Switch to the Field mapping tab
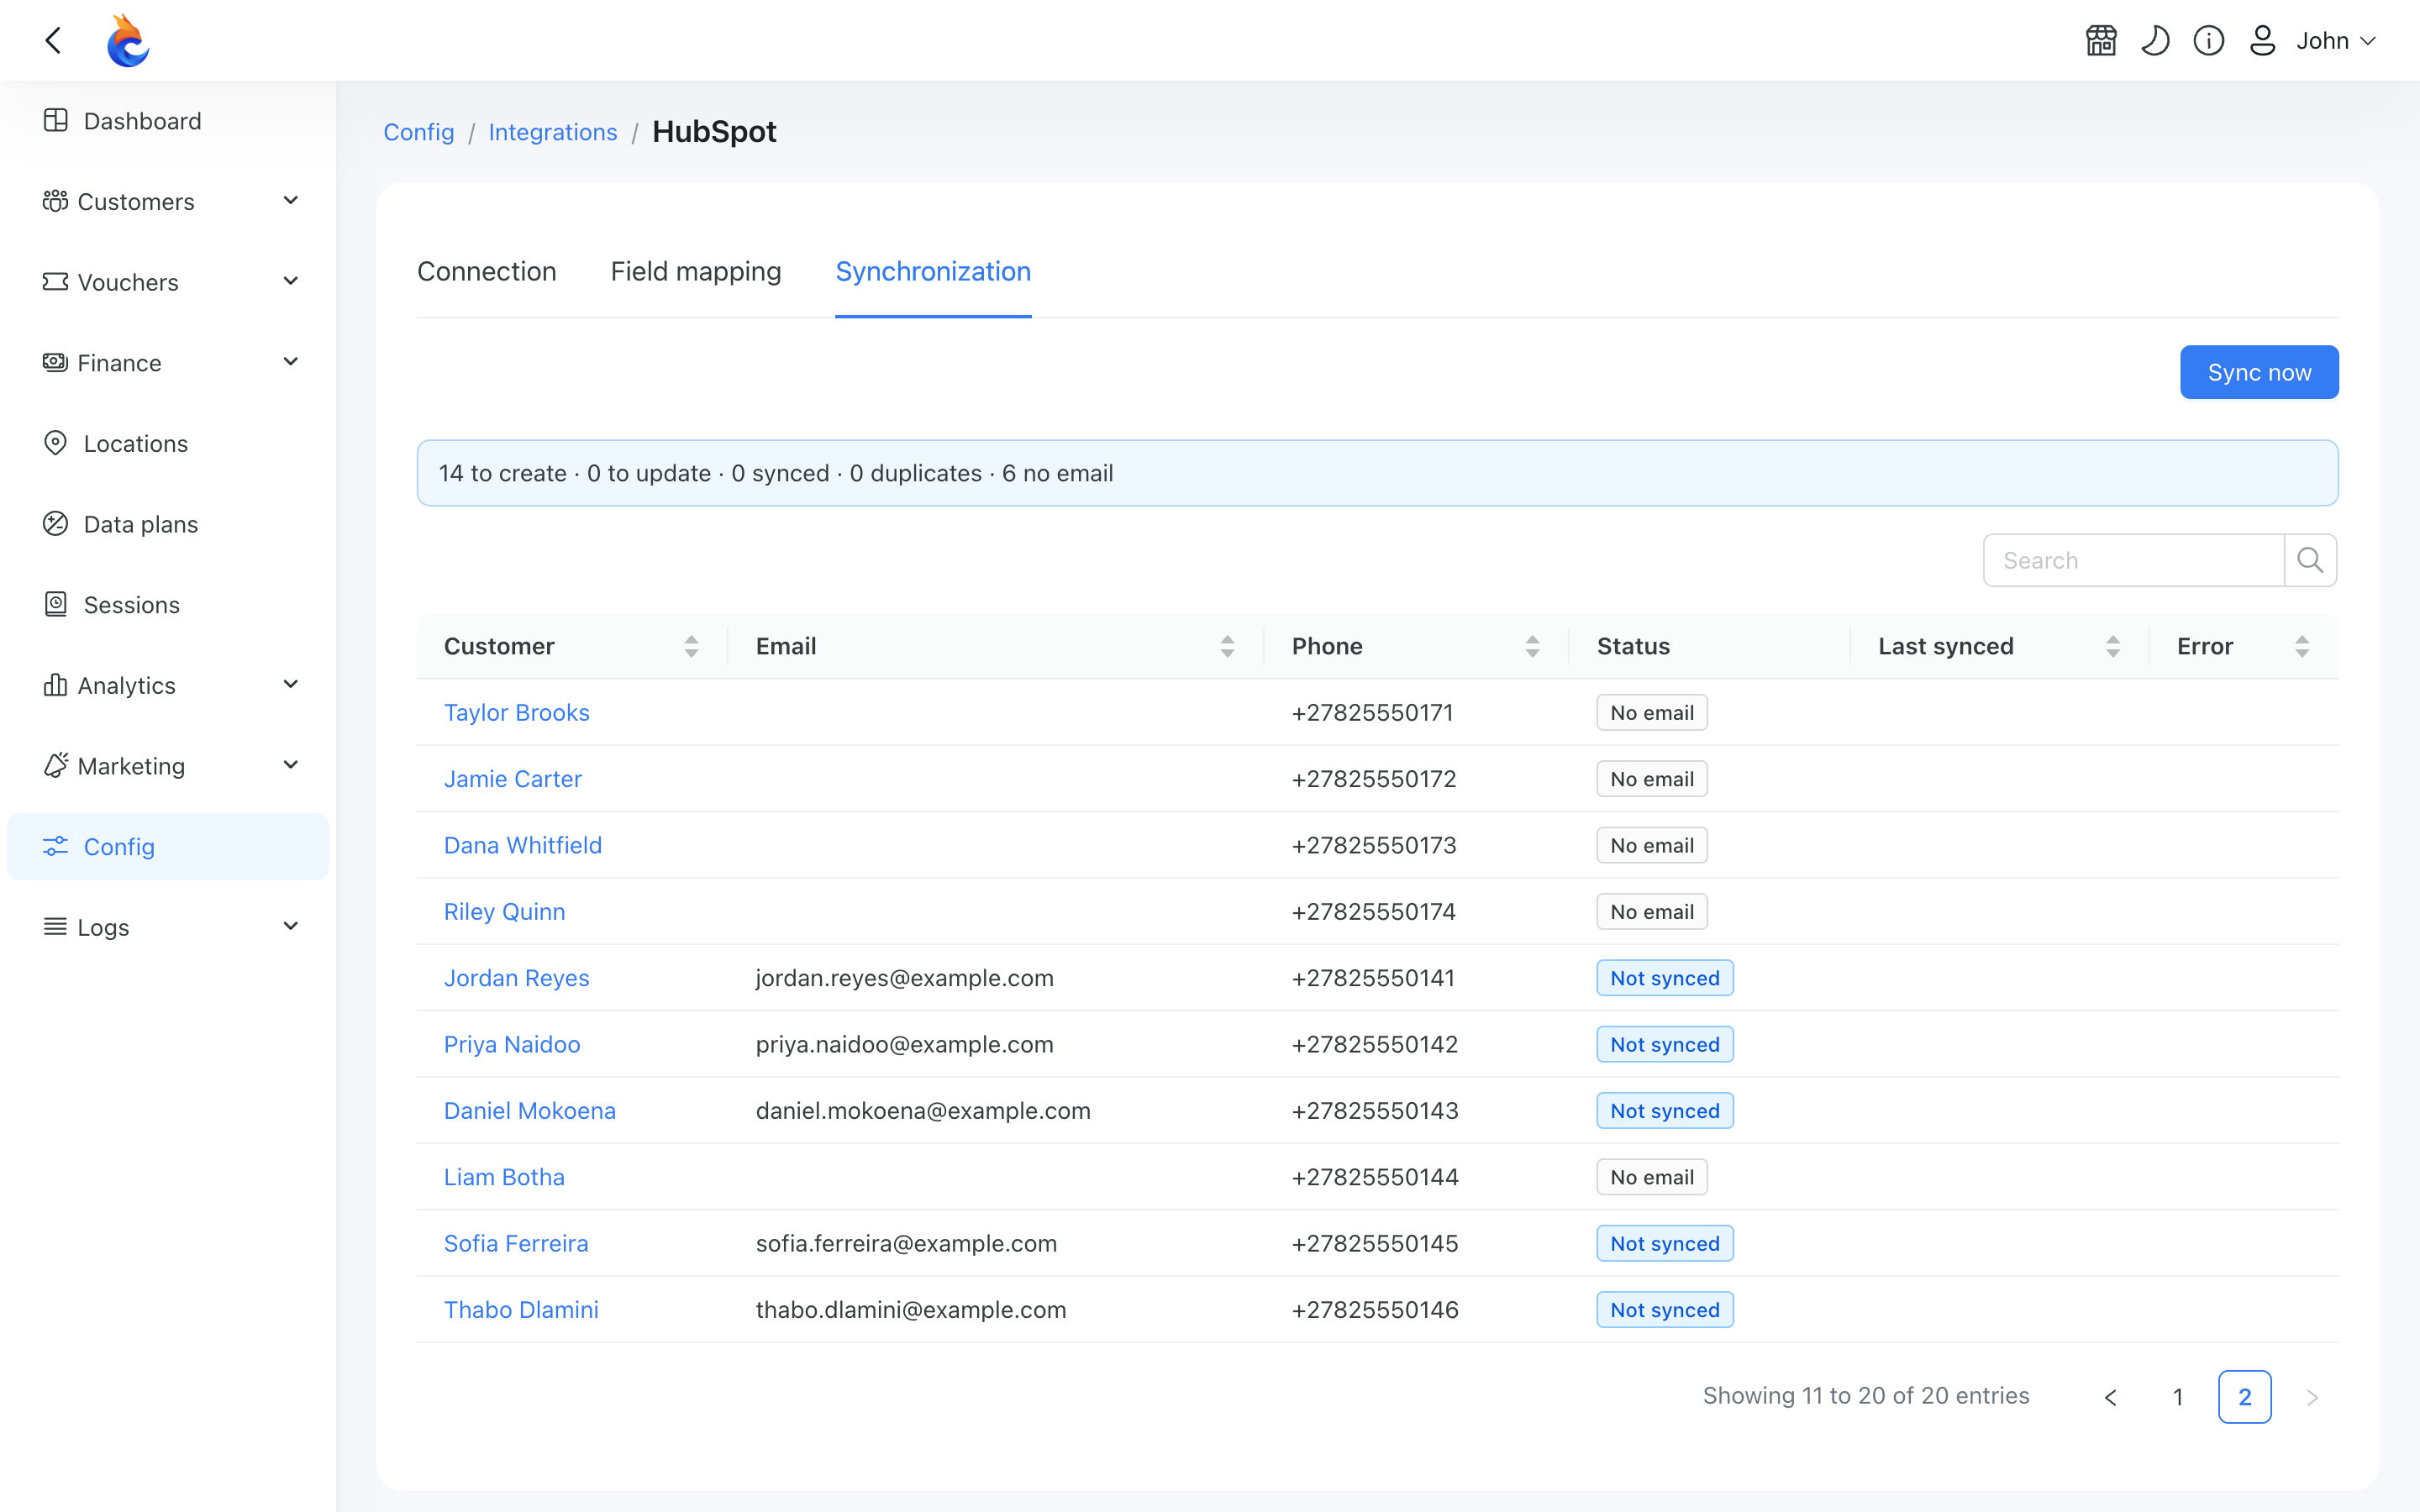Image resolution: width=2420 pixels, height=1512 pixels. click(696, 271)
